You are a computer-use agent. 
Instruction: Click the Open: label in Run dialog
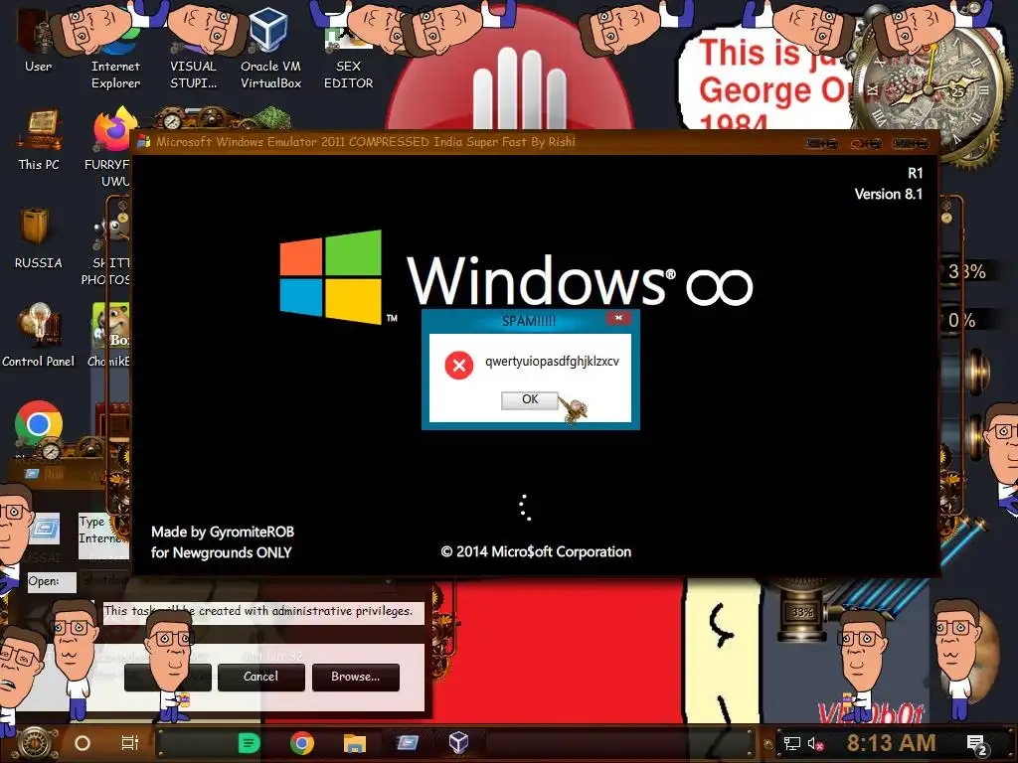click(44, 581)
